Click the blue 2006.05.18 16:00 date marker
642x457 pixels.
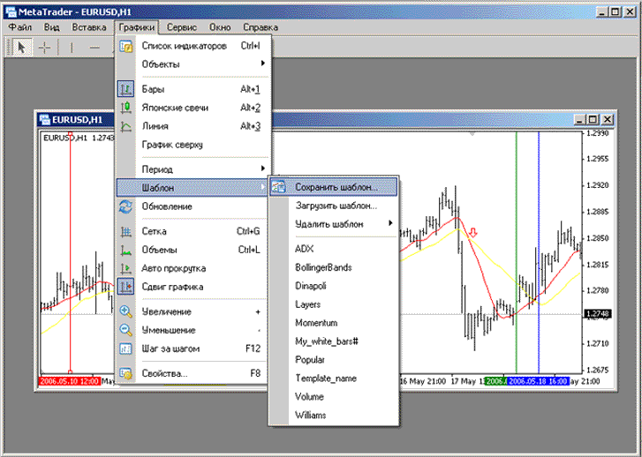click(538, 381)
